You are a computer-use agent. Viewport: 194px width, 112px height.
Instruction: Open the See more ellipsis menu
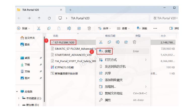pyautogui.click(x=155, y=28)
